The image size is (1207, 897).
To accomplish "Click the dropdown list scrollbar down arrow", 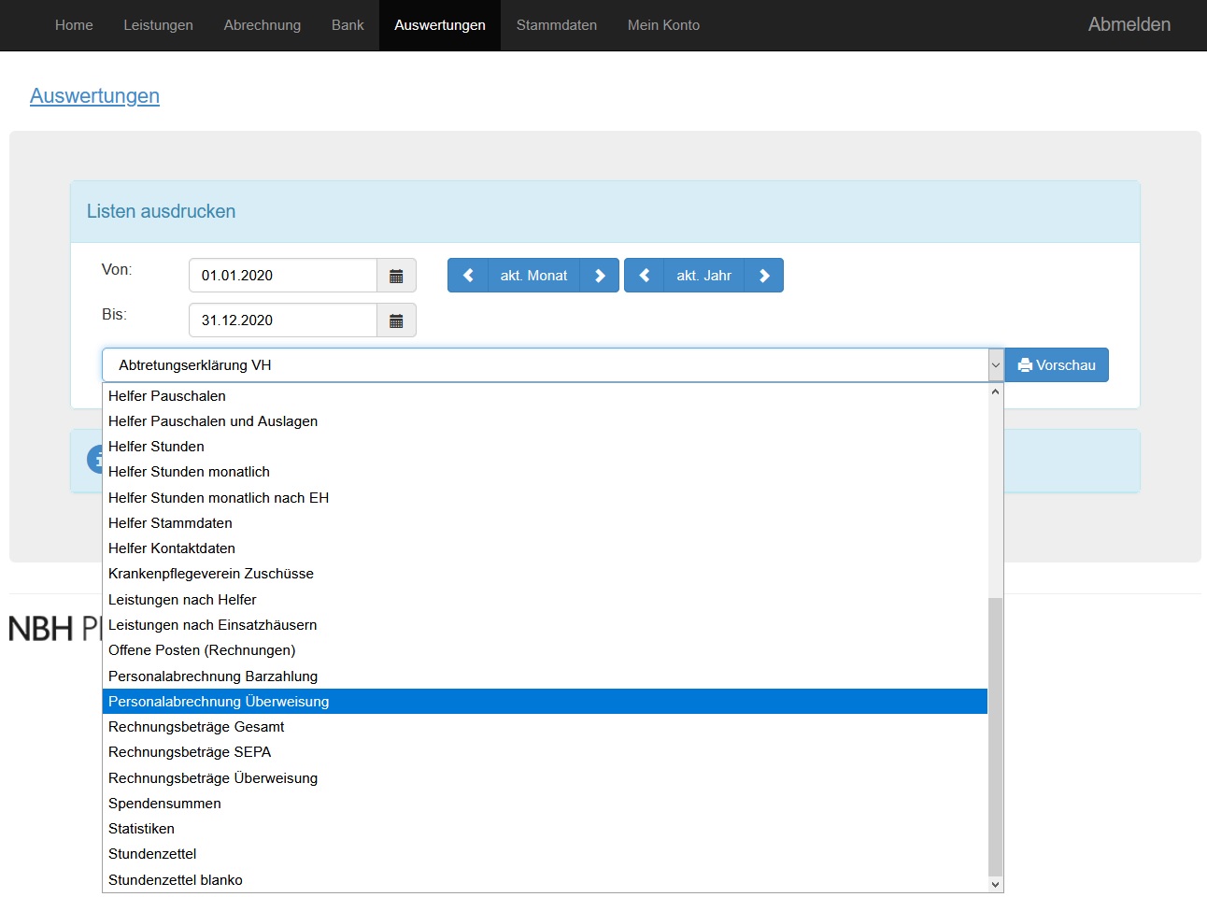I will pyautogui.click(x=995, y=884).
